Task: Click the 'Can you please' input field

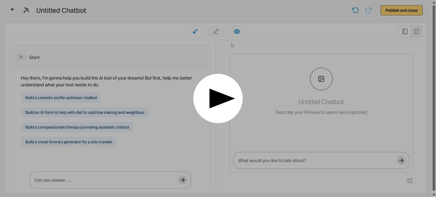Action: [104, 180]
